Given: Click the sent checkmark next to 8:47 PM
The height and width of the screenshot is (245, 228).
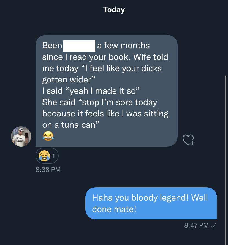Looking at the screenshot, I should click(x=213, y=225).
